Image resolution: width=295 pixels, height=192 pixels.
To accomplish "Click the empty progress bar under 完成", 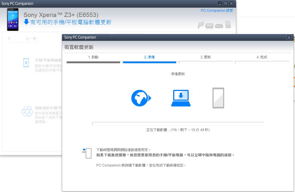I will tap(262, 62).
